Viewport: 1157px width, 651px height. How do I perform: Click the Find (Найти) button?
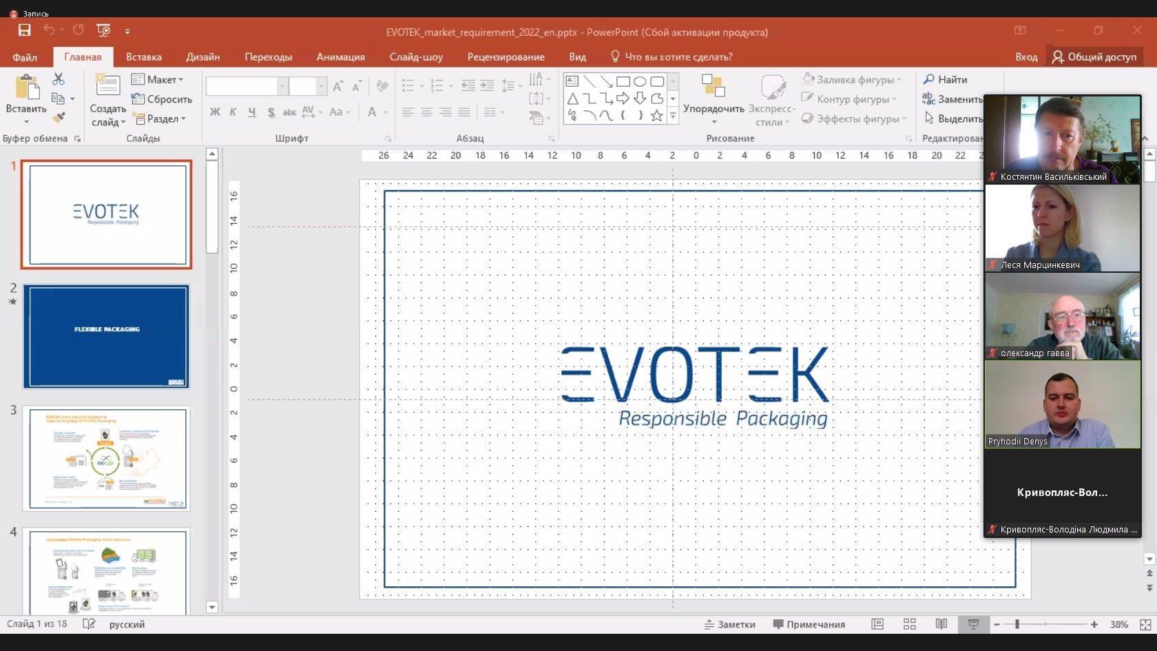(945, 79)
